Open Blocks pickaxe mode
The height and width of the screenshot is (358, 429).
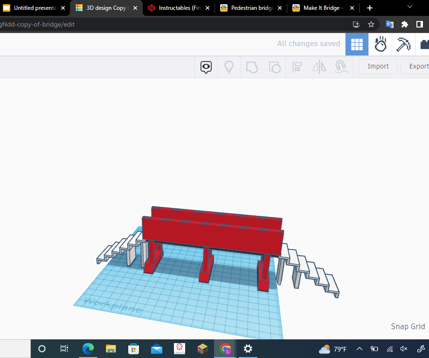(403, 44)
